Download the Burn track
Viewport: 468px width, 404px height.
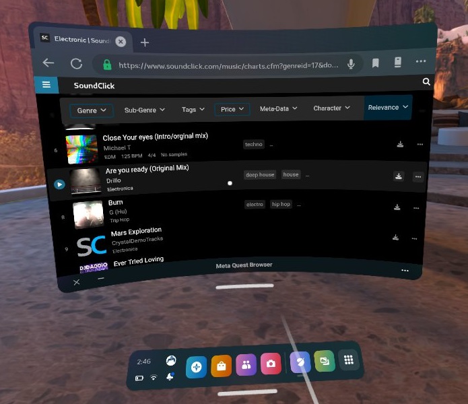point(397,207)
